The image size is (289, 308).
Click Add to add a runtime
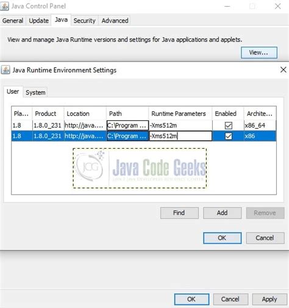(x=222, y=213)
